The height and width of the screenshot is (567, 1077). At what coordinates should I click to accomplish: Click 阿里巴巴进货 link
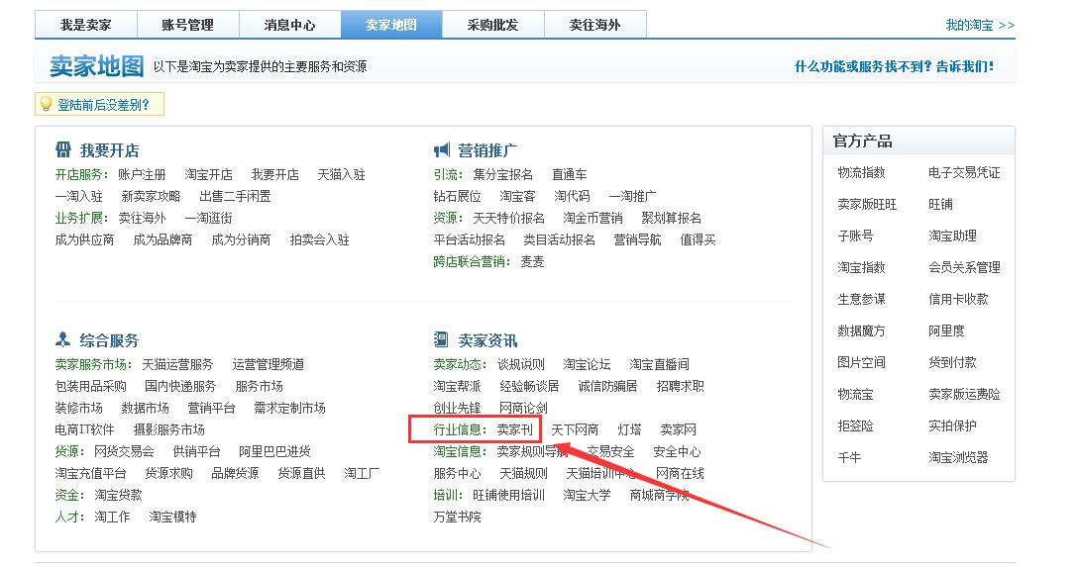pos(274,452)
